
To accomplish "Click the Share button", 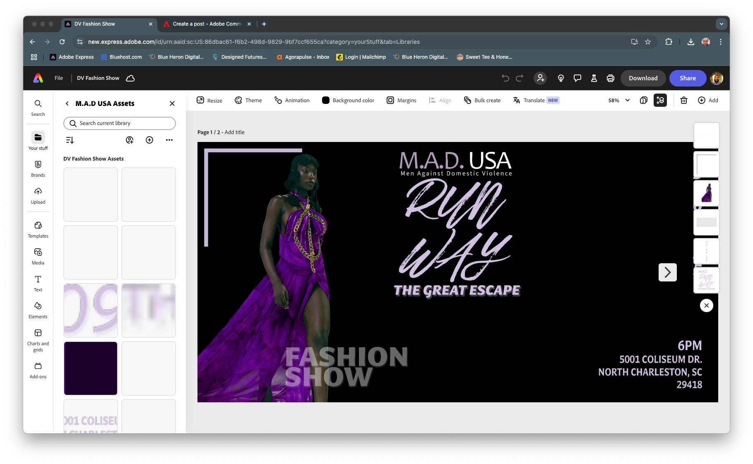I will [688, 78].
